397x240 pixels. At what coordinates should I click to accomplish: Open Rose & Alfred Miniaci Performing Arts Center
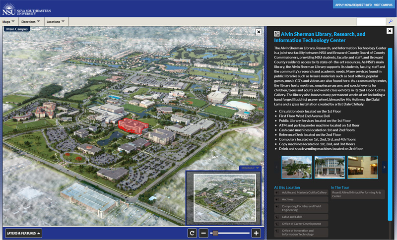pyautogui.click(x=357, y=194)
